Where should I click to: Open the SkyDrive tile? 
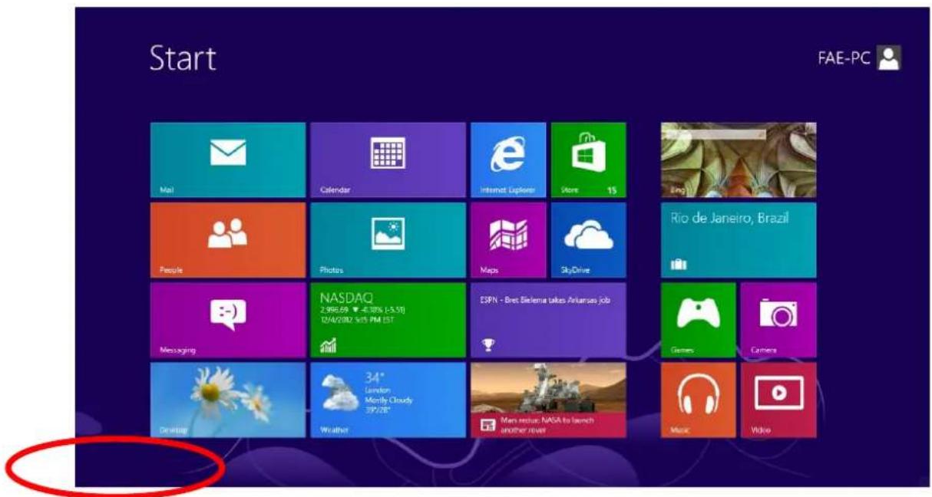click(x=589, y=240)
